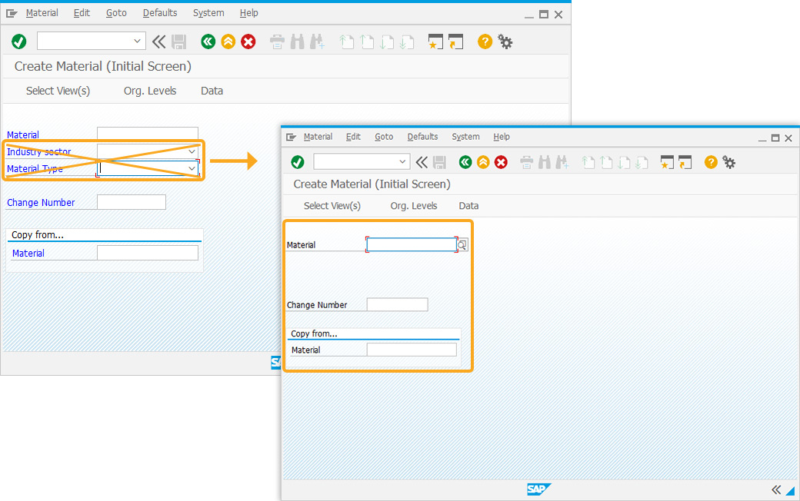The height and width of the screenshot is (501, 800).
Task: Click Data button in the front window
Action: pos(468,206)
